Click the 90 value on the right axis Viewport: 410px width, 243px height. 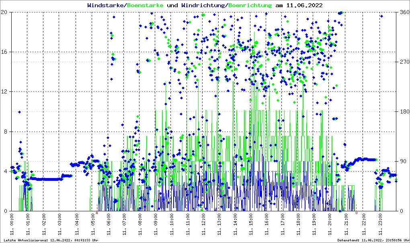coord(402,162)
